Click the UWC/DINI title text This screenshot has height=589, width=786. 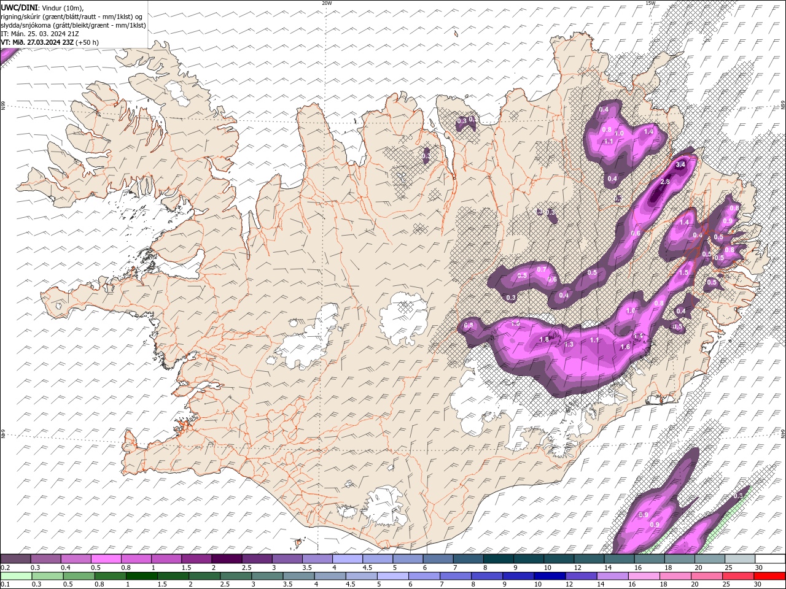point(19,7)
